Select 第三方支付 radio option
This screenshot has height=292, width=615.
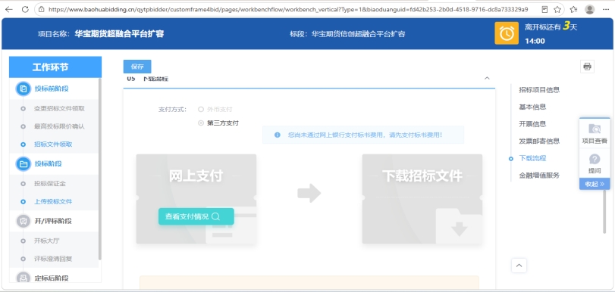point(201,123)
